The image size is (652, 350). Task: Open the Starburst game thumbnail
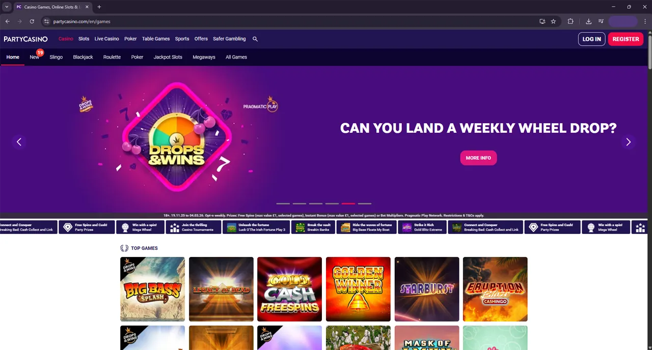[x=427, y=289]
